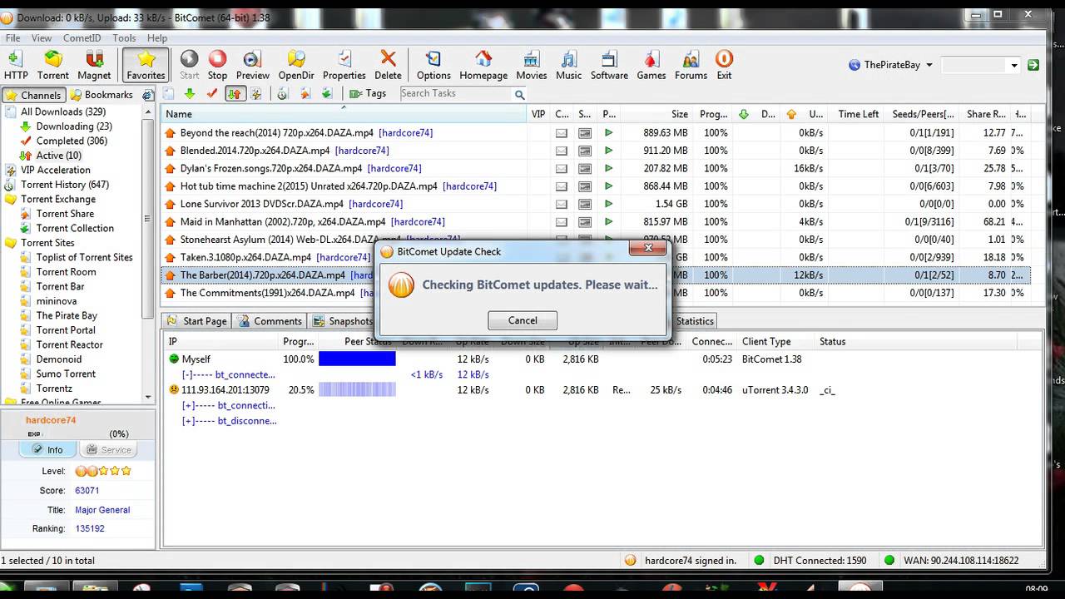This screenshot has height=599, width=1065.
Task: Select Active (10) in the tree
Action: 58,156
